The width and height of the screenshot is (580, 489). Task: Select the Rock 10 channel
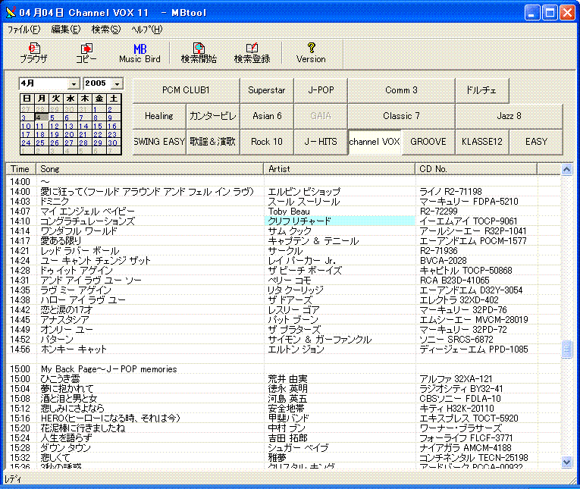[267, 142]
